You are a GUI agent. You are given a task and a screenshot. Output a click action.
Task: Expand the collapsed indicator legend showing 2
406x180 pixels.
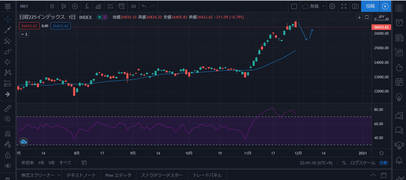(24, 34)
